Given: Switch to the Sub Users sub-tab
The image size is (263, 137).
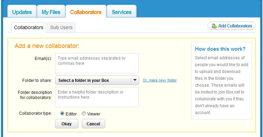Looking at the screenshot, I should [x=62, y=27].
